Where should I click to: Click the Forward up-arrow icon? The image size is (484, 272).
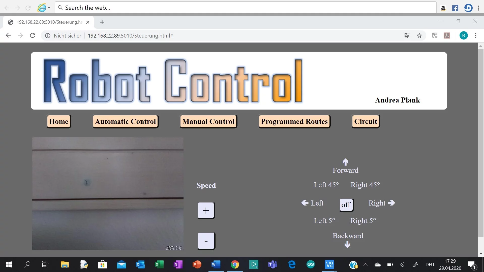pos(346,162)
